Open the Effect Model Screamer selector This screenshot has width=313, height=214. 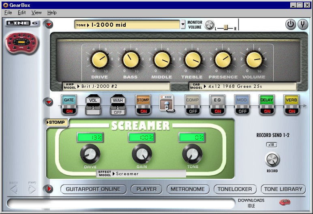pos(141,174)
